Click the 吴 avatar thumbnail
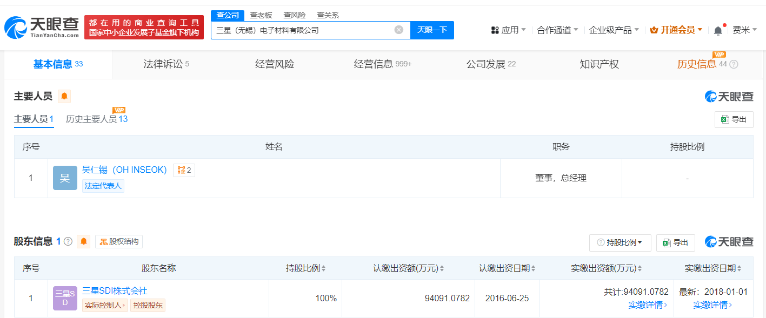766x318 pixels. pos(65,178)
